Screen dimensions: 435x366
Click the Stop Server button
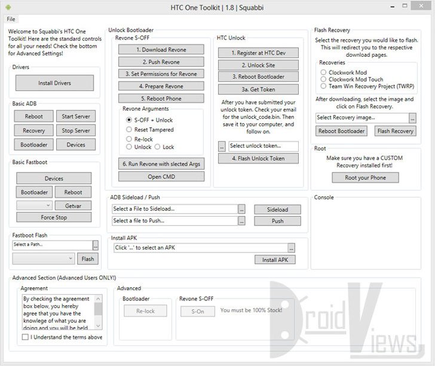click(x=76, y=130)
